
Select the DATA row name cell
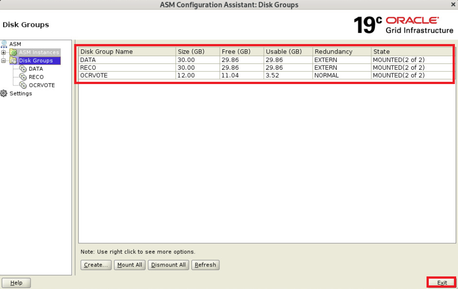(x=127, y=60)
